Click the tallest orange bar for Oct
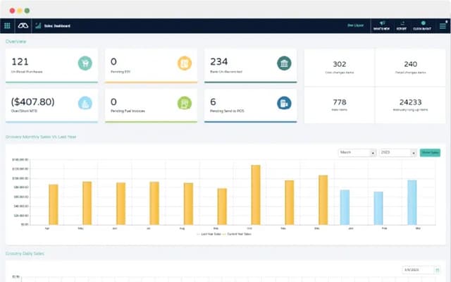The width and height of the screenshot is (451, 282). [256, 195]
